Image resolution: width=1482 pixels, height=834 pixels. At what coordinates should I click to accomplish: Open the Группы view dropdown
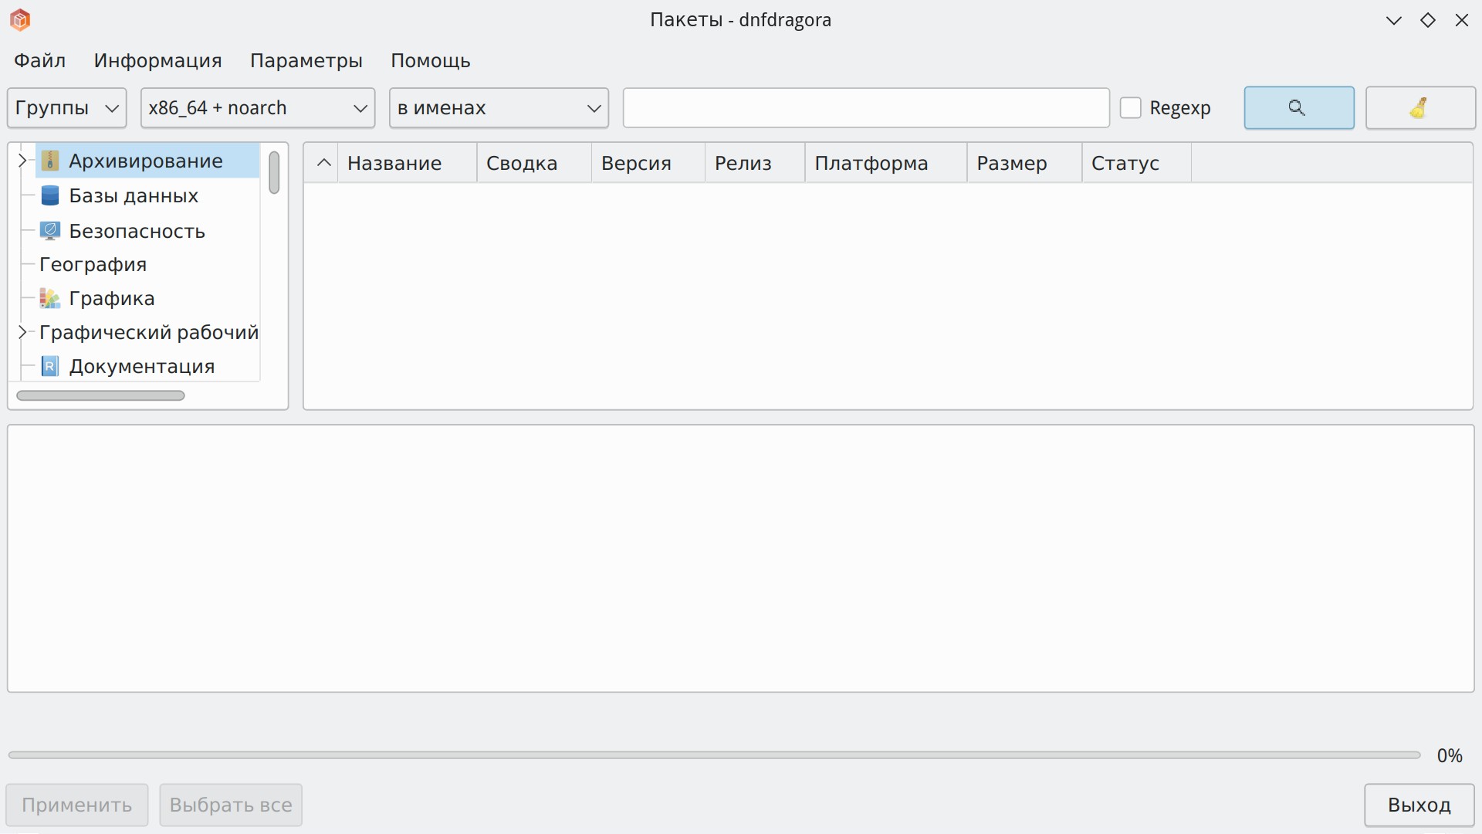tap(66, 108)
